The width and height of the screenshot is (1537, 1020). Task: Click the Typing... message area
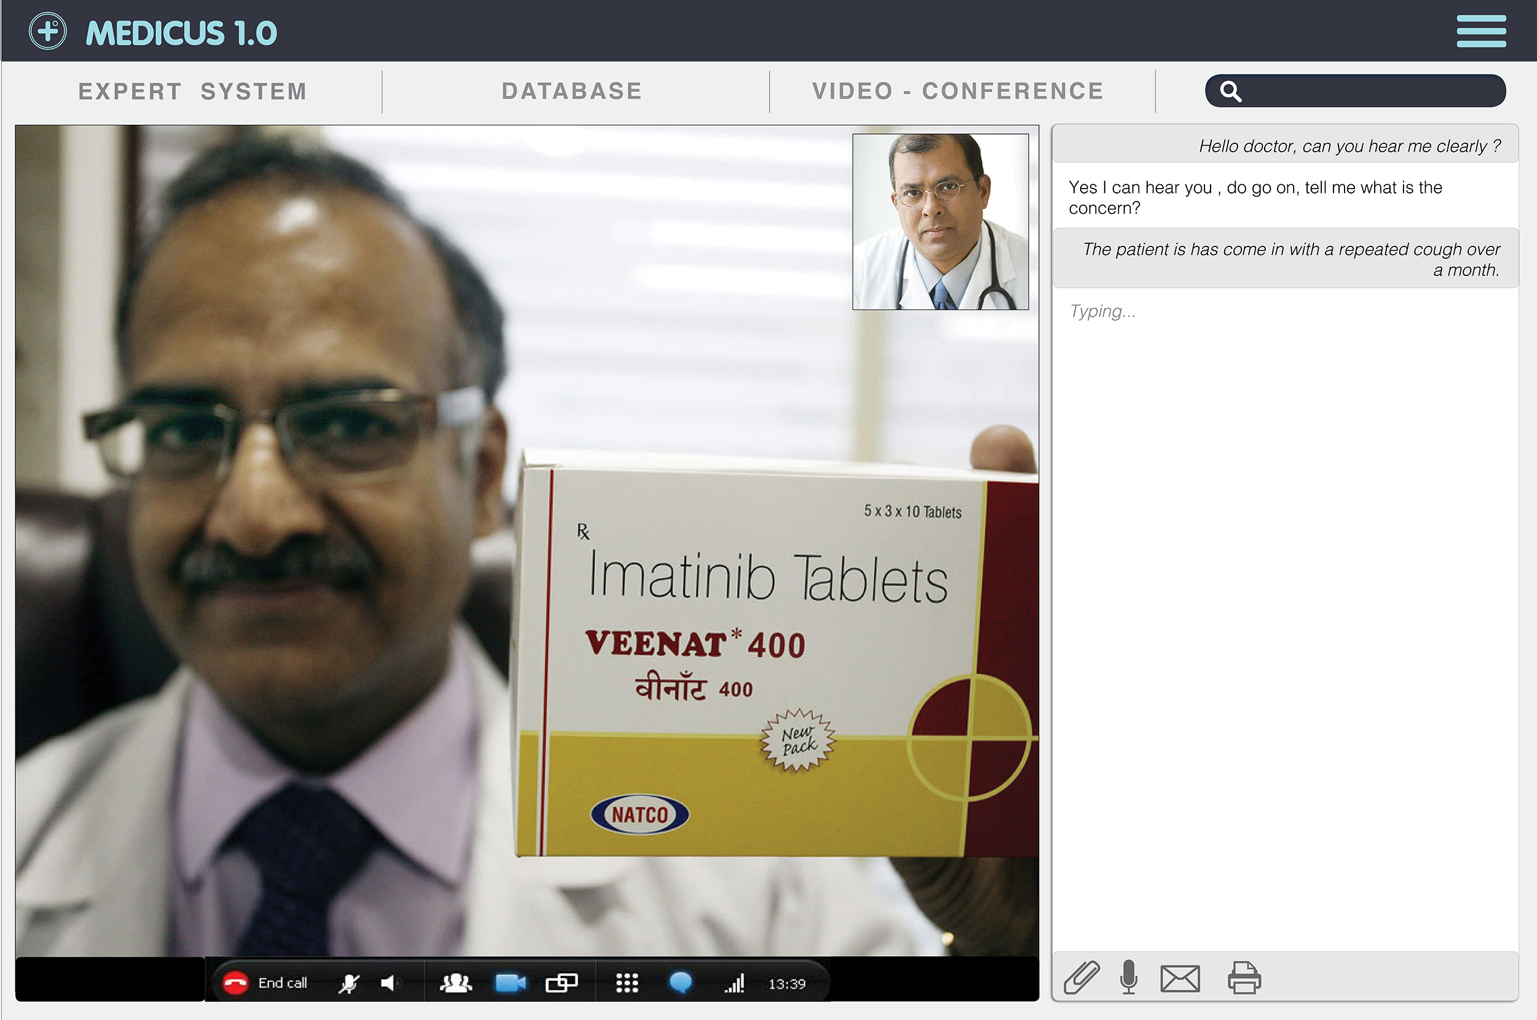point(1102,312)
